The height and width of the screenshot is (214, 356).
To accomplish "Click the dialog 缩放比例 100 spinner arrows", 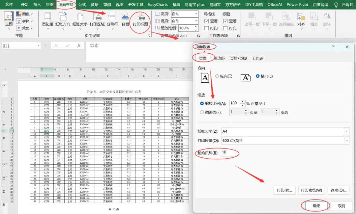I will tap(242, 103).
